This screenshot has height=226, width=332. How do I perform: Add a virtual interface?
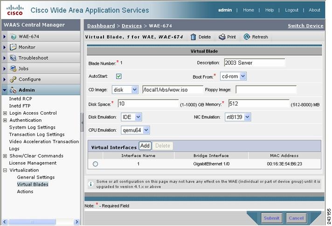tap(145, 146)
